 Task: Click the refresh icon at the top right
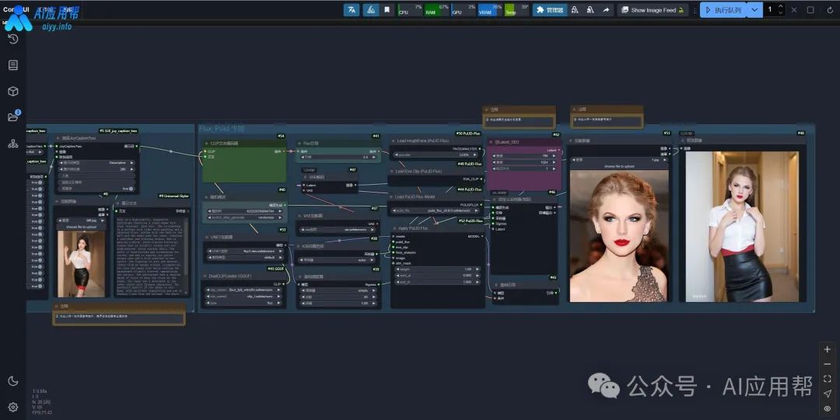click(830, 9)
